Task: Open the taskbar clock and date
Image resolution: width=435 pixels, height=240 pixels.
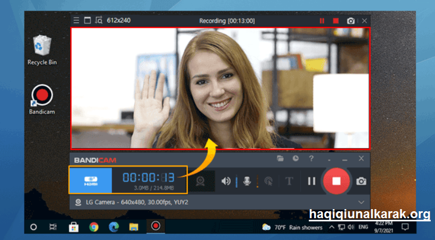Action: [x=384, y=227]
